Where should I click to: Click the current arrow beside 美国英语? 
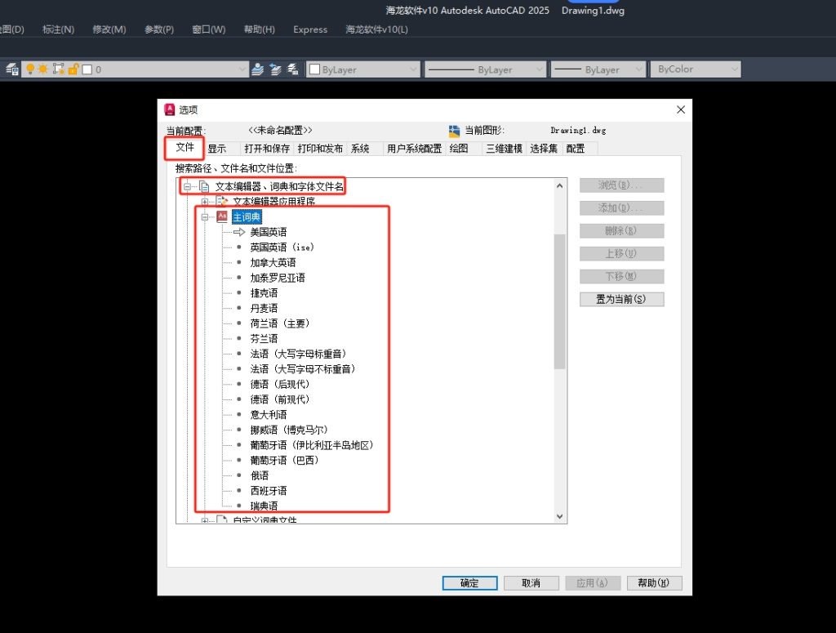point(239,232)
